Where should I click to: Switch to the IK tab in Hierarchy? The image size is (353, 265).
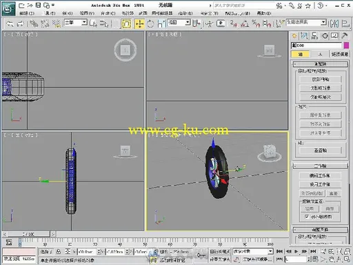(x=320, y=55)
